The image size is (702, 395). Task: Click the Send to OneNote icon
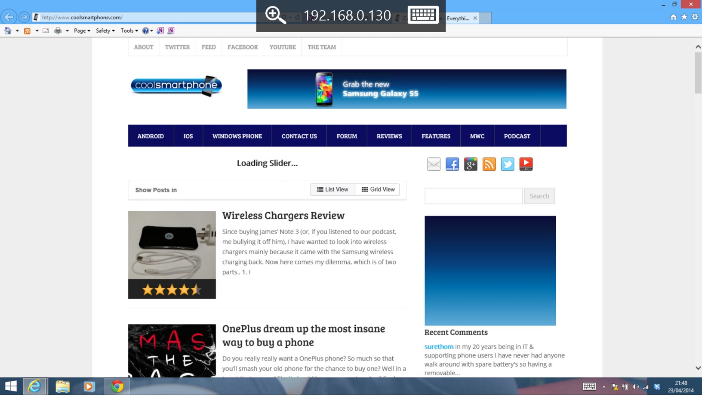coord(160,31)
